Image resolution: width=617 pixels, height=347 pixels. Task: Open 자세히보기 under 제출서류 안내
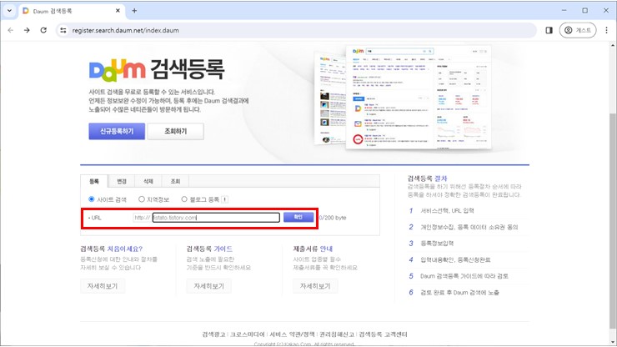(315, 286)
